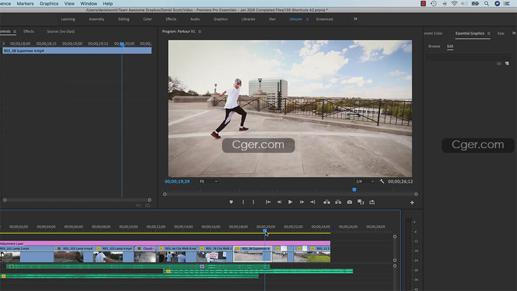Select the Adjustment Layer clip
Screen dimensions: 517x291
[165, 243]
